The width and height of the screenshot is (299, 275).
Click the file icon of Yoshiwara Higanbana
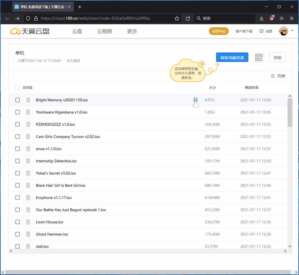coord(28,112)
